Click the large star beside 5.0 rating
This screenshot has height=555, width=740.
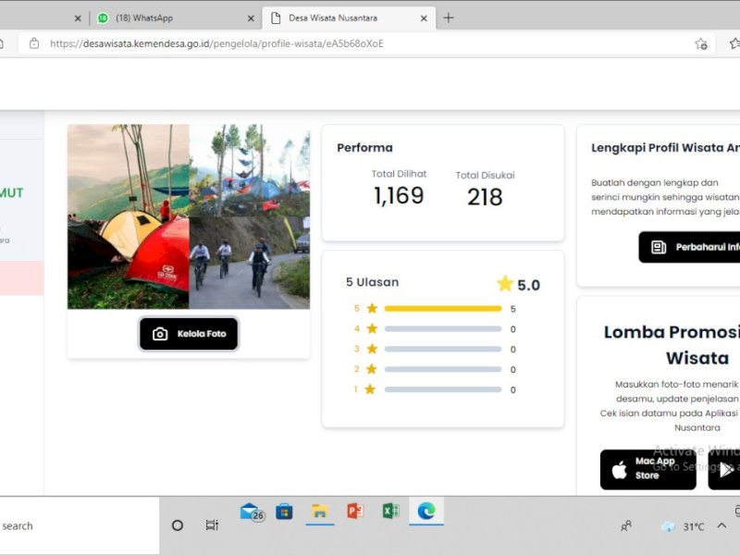click(504, 284)
